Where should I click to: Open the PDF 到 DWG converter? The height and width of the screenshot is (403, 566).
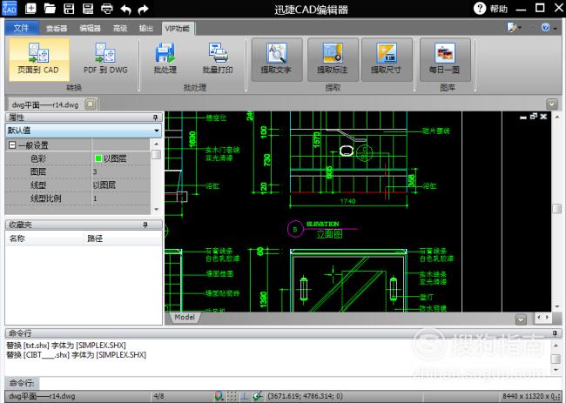105,59
